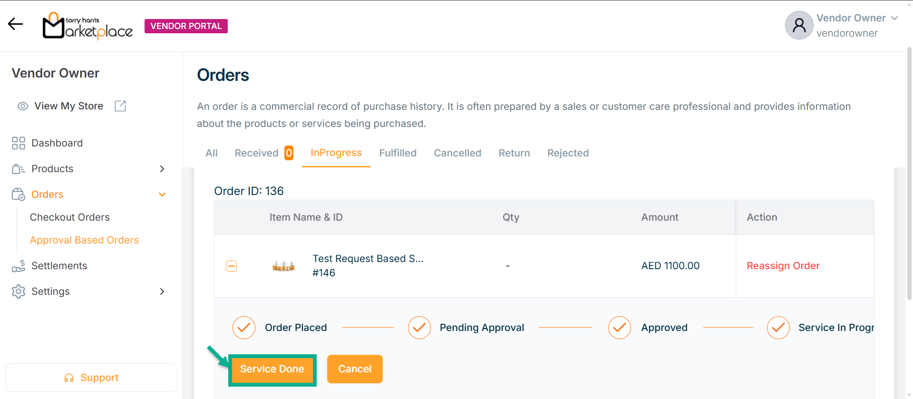The width and height of the screenshot is (913, 399).
Task: Click the Vendor Owner profile avatar
Action: coord(799,25)
